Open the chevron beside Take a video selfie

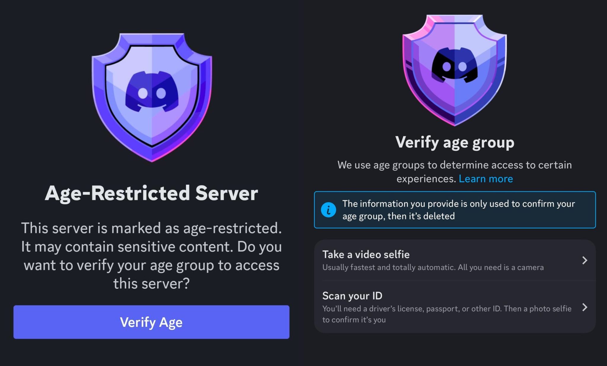click(x=584, y=260)
